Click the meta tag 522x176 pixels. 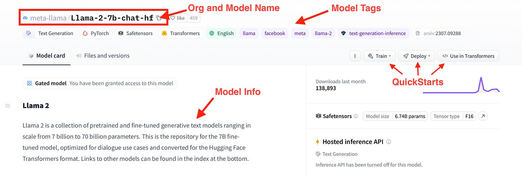coord(300,33)
